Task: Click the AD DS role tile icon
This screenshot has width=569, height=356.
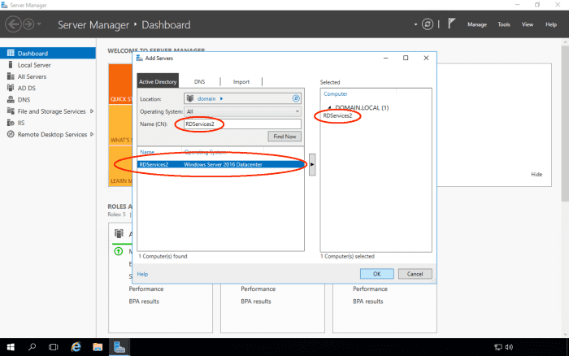Action: click(x=119, y=233)
